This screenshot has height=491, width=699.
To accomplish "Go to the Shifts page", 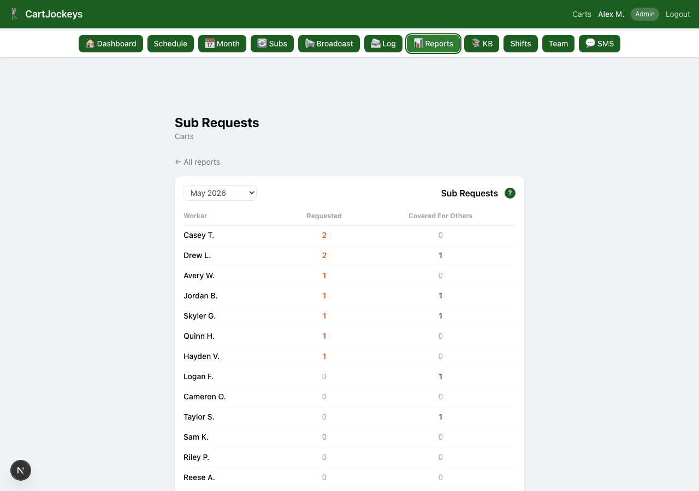I will [x=520, y=44].
